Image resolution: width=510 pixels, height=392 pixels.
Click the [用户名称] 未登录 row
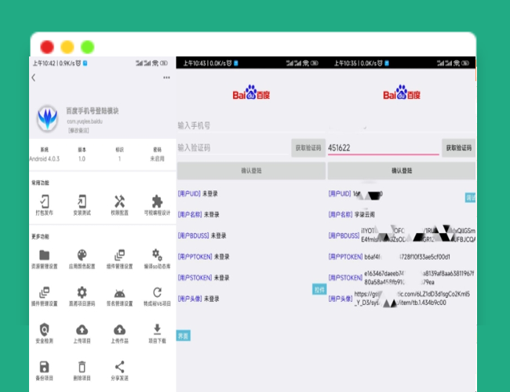pyautogui.click(x=199, y=215)
